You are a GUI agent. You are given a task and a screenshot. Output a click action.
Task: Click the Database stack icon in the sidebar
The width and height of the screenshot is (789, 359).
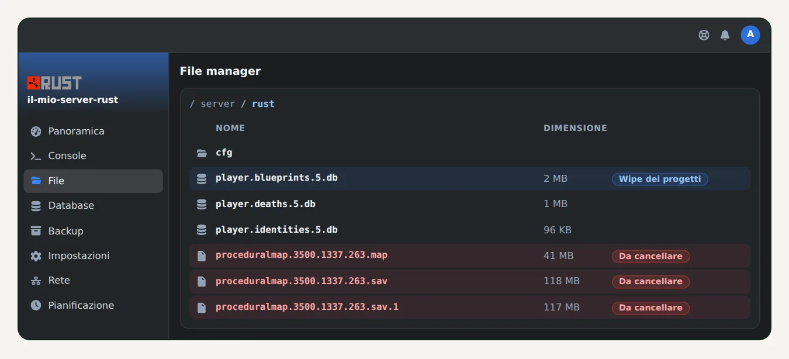pyautogui.click(x=36, y=206)
